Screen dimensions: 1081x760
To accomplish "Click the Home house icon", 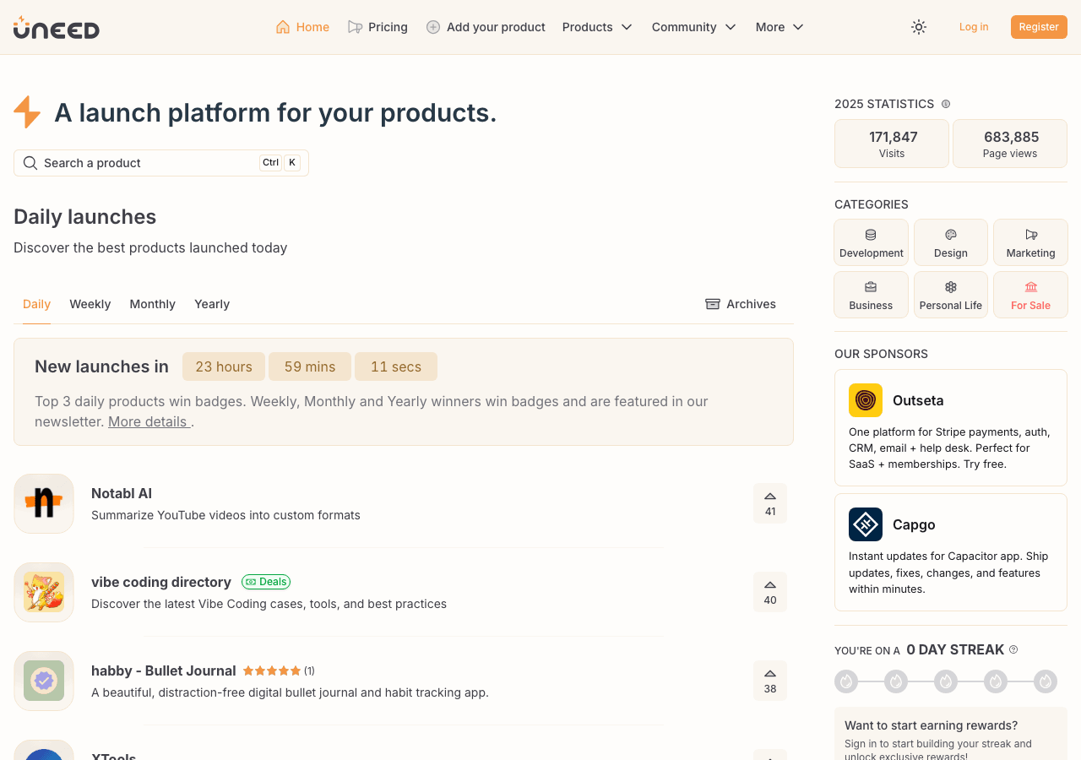I will [x=283, y=27].
